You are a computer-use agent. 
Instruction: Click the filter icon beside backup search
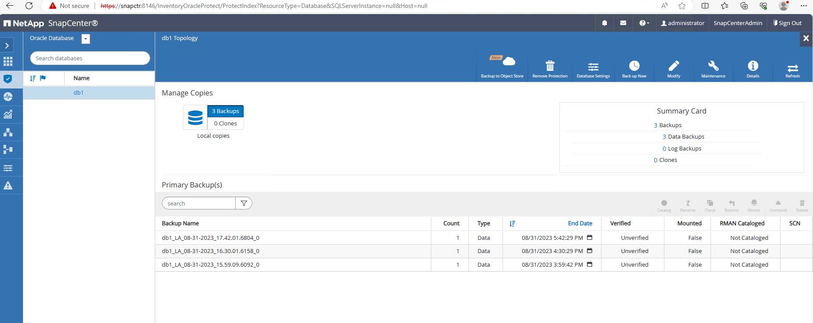pos(244,203)
